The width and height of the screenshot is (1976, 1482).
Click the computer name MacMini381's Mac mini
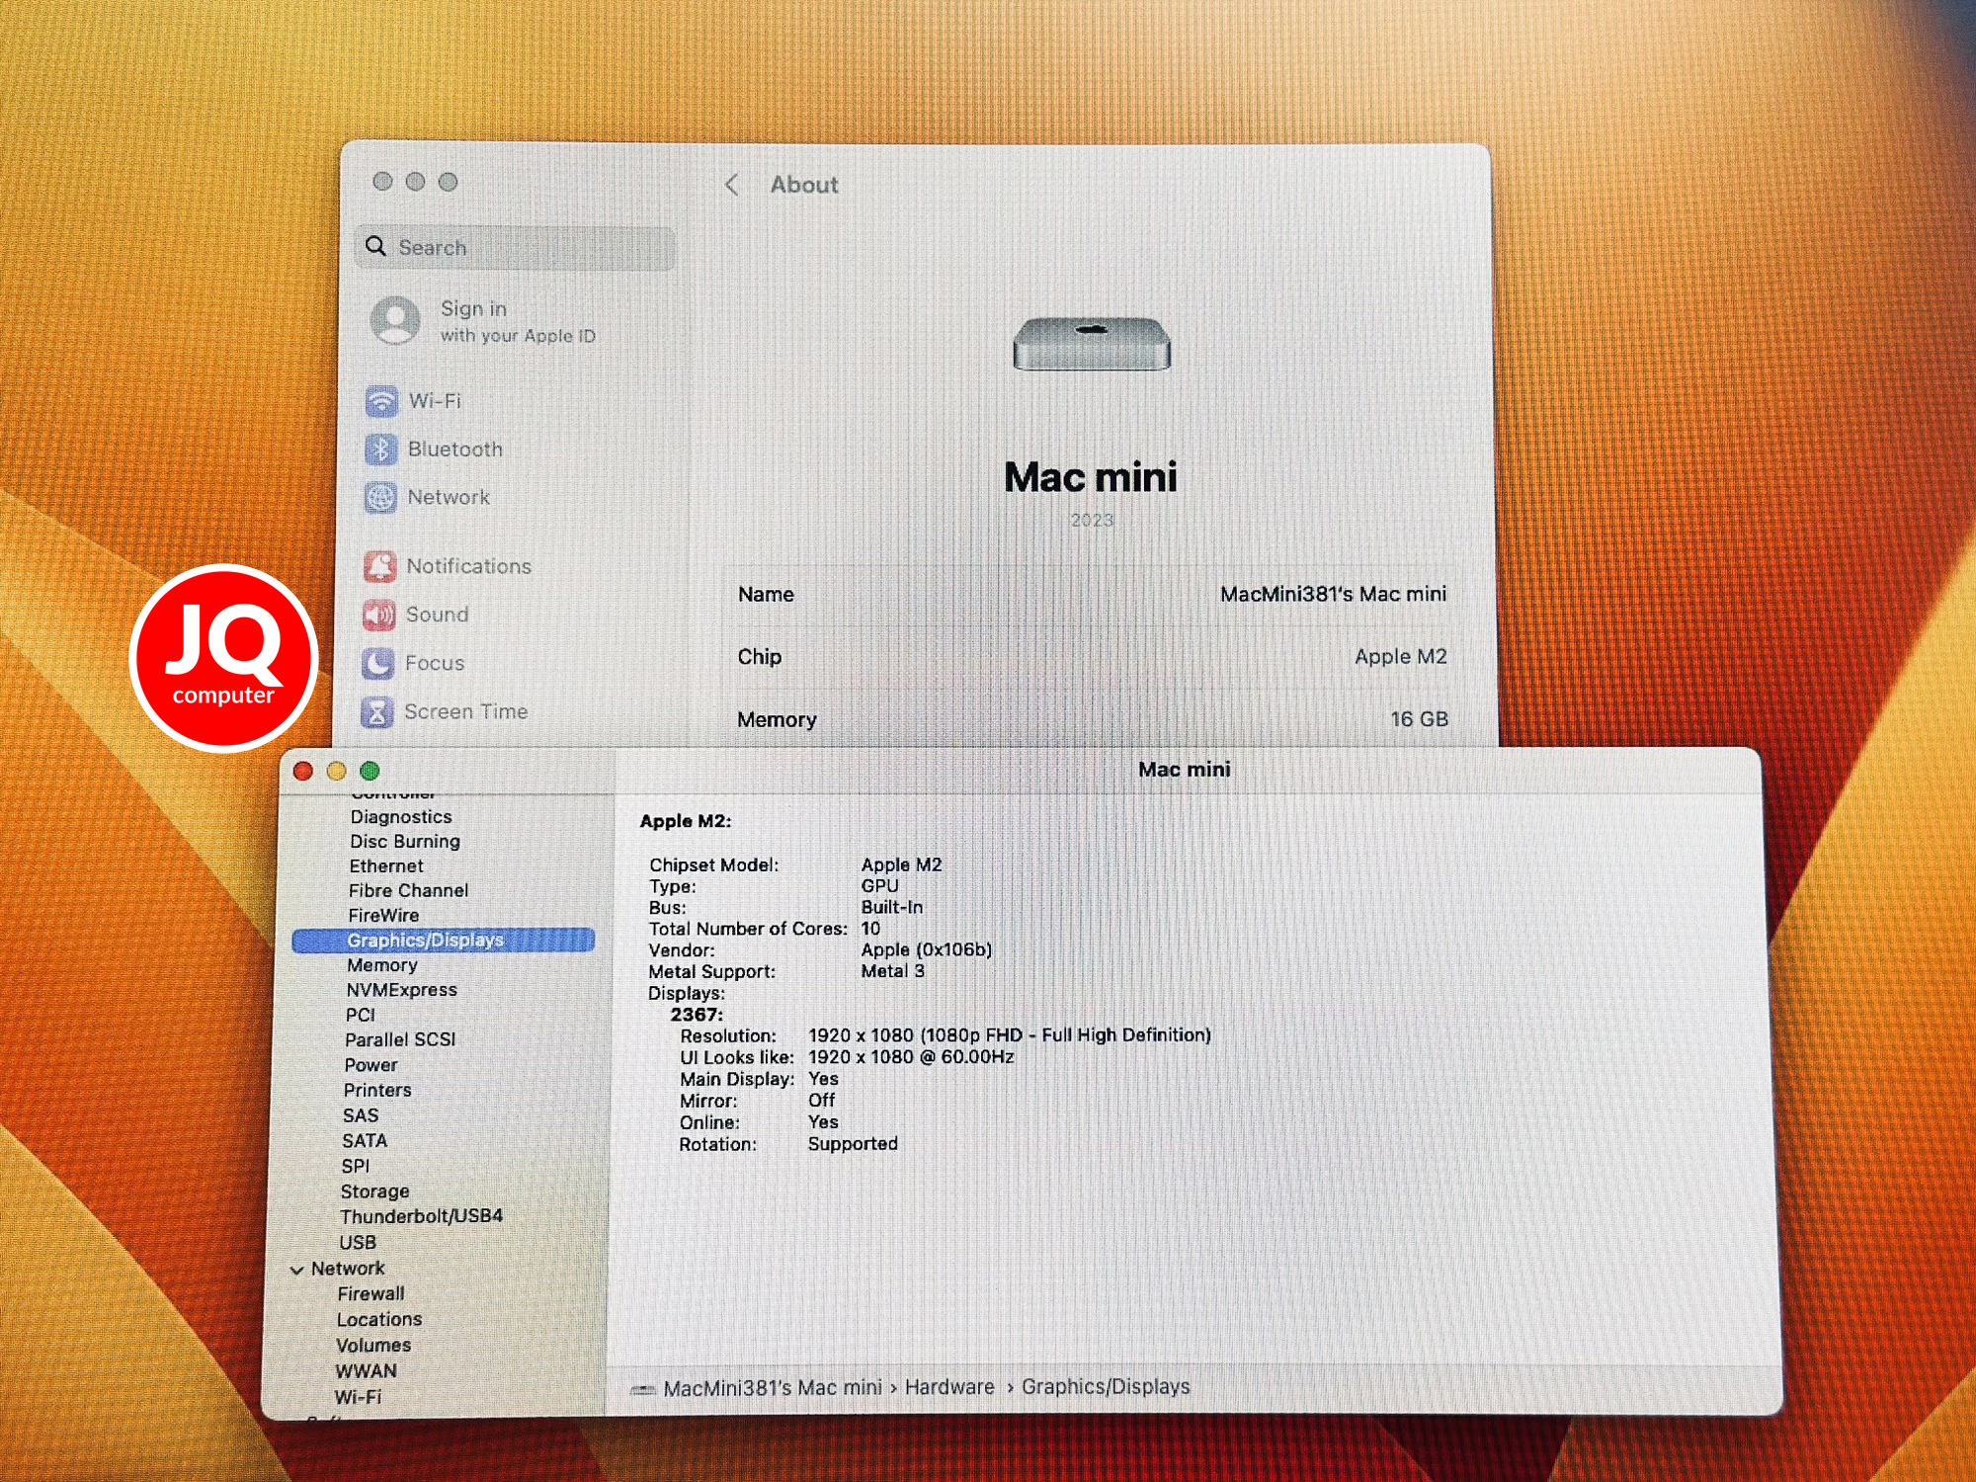(x=1333, y=594)
